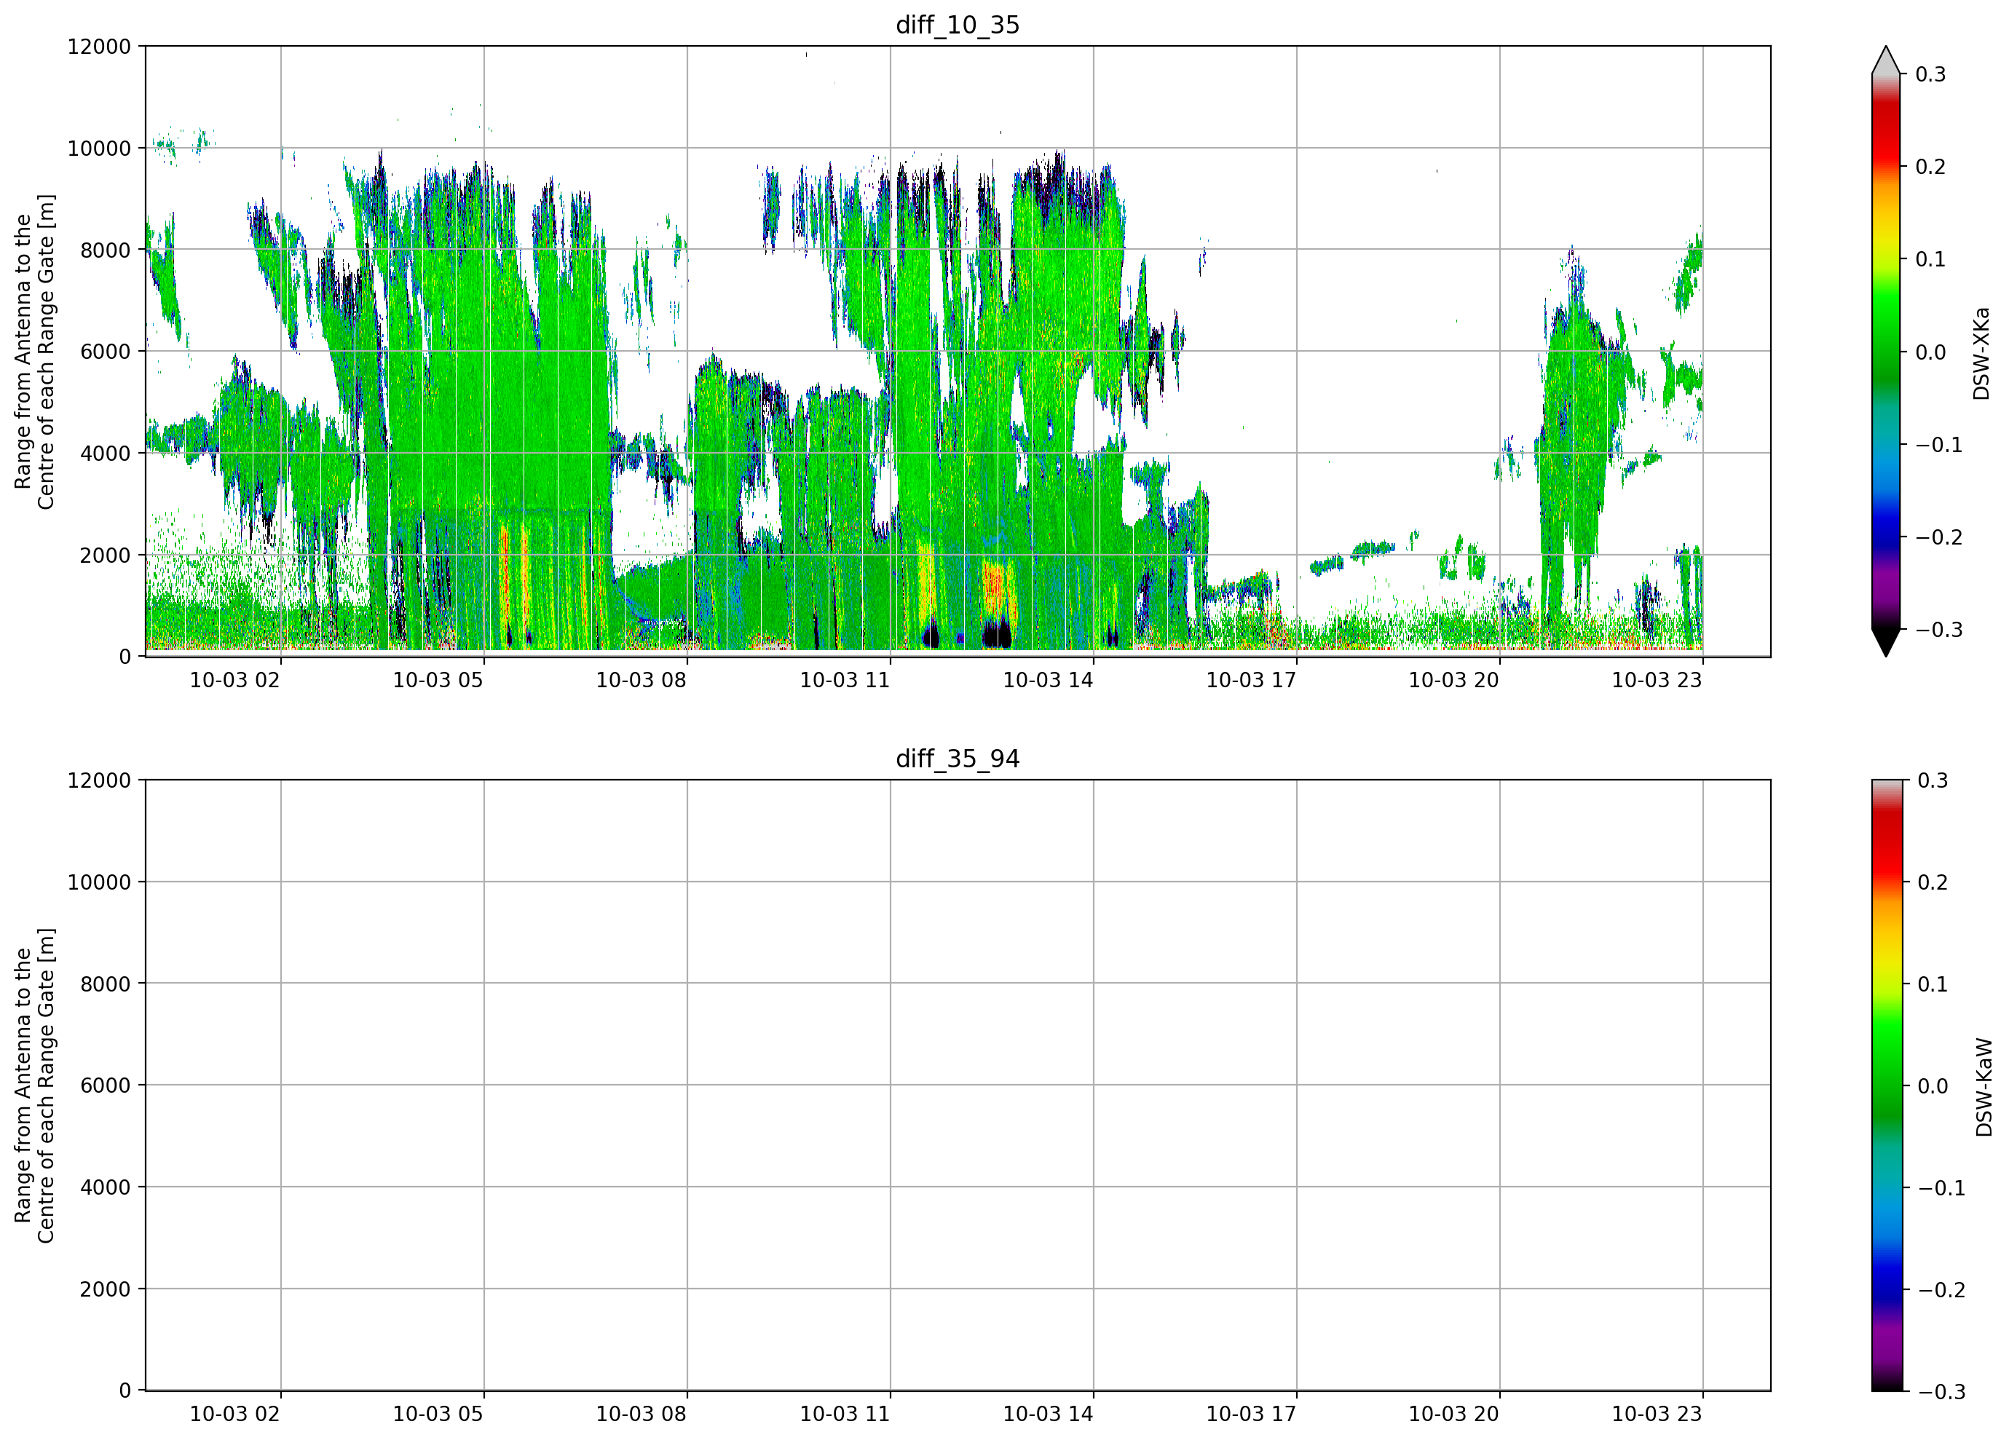Viewport: 2009px width, 1440px height.
Task: Click '10-03 20' x-tick under diff_10_35 plot
Action: pos(1453,680)
